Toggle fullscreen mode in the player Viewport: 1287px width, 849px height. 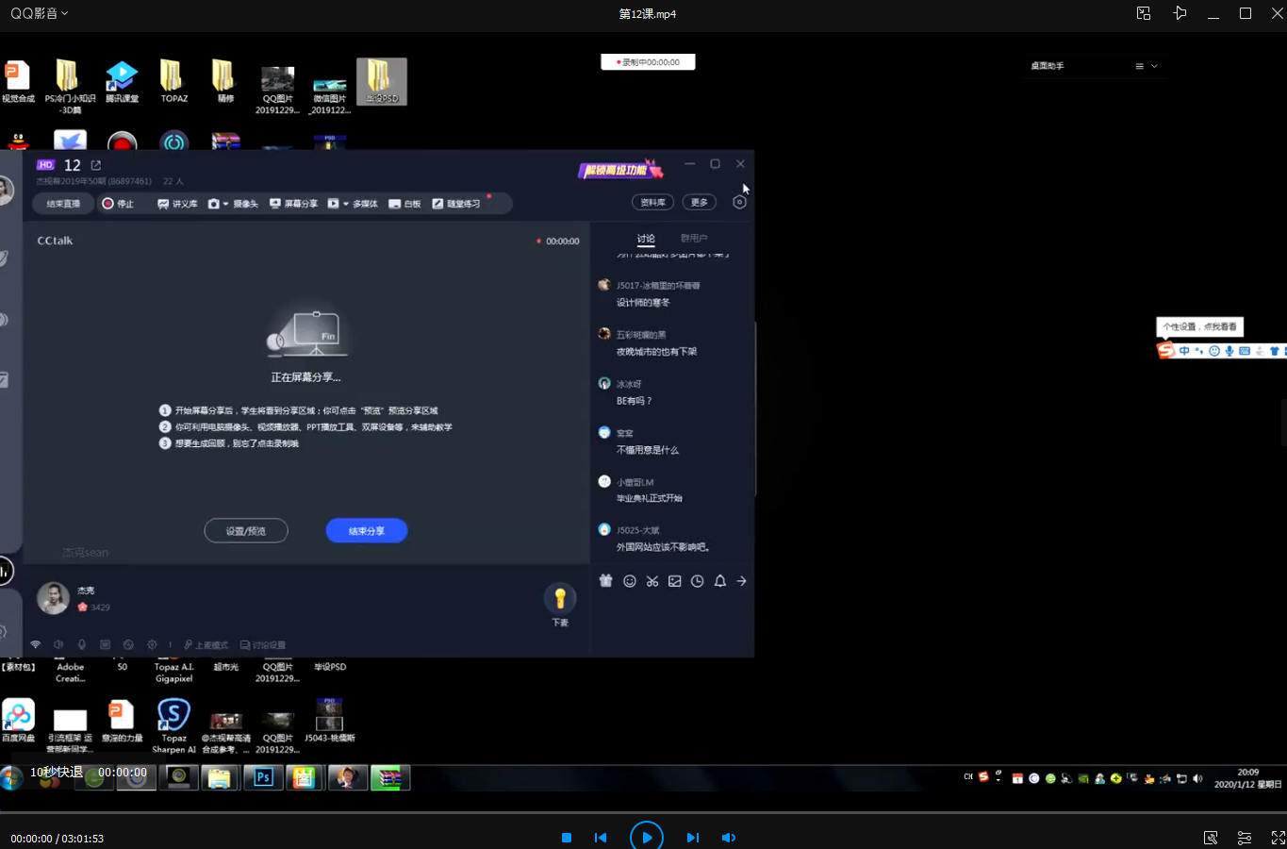coord(1278,838)
